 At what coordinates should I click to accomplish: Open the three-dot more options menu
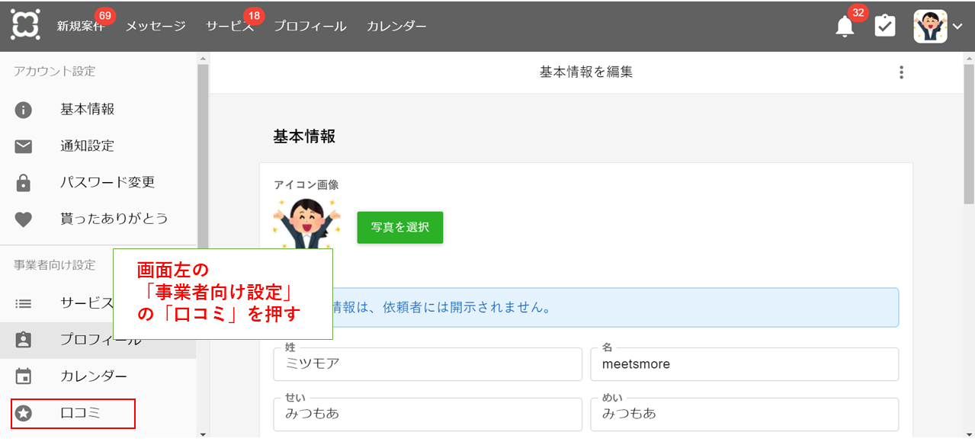click(x=901, y=72)
